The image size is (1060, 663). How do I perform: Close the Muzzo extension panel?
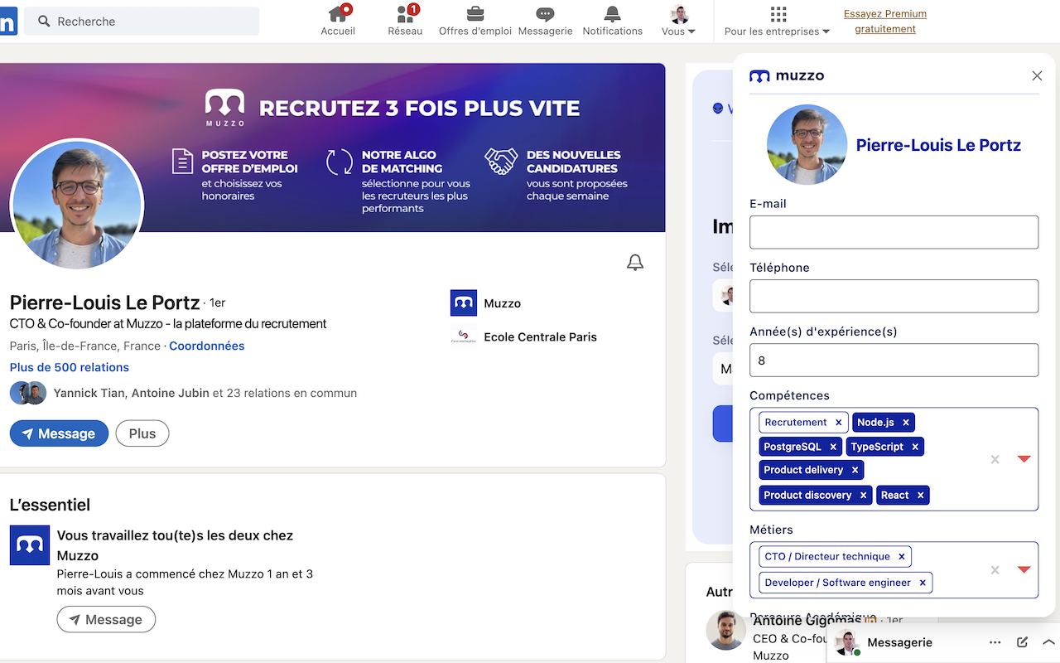click(1037, 76)
